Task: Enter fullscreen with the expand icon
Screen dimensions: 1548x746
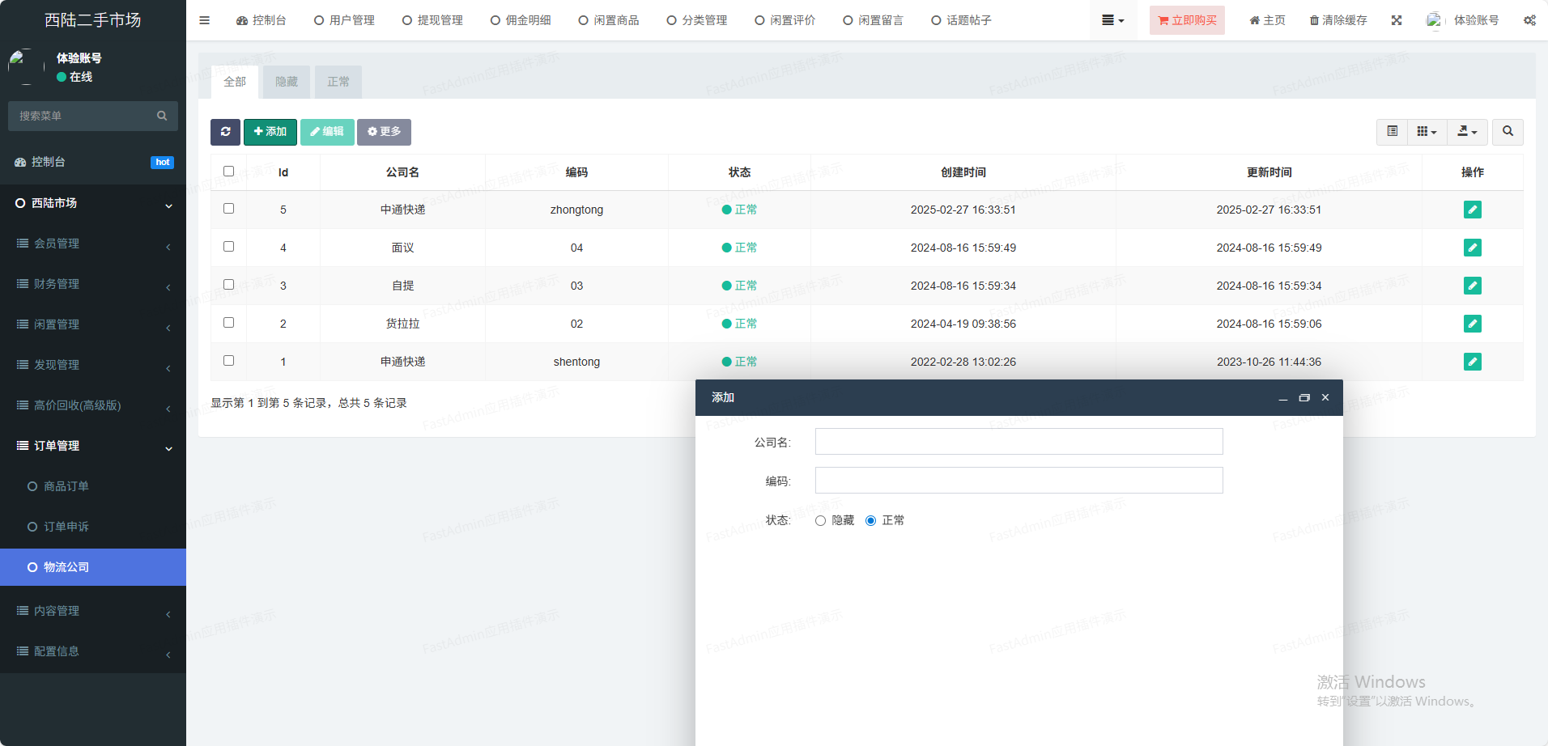Action: tap(1397, 20)
